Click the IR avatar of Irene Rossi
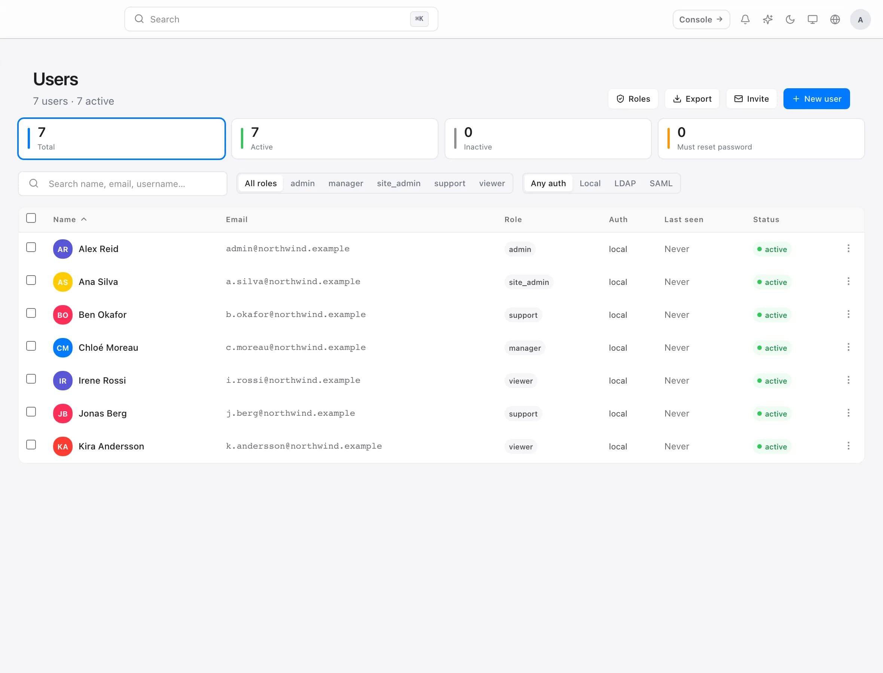This screenshot has width=883, height=673. point(62,380)
